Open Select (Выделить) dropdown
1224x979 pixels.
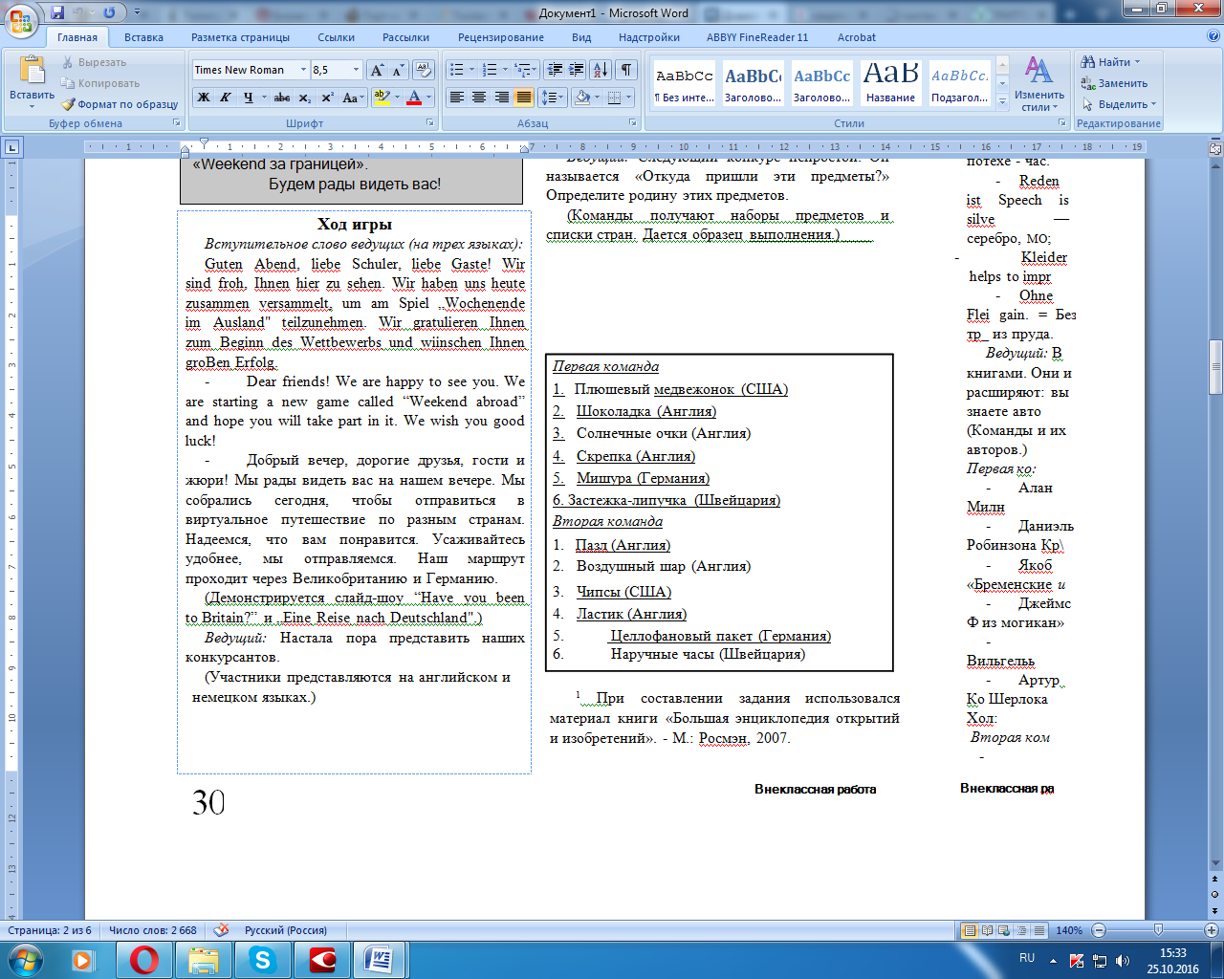point(1120,104)
